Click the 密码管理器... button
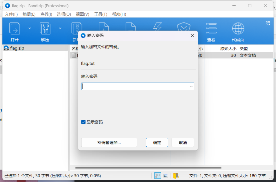 point(109,143)
